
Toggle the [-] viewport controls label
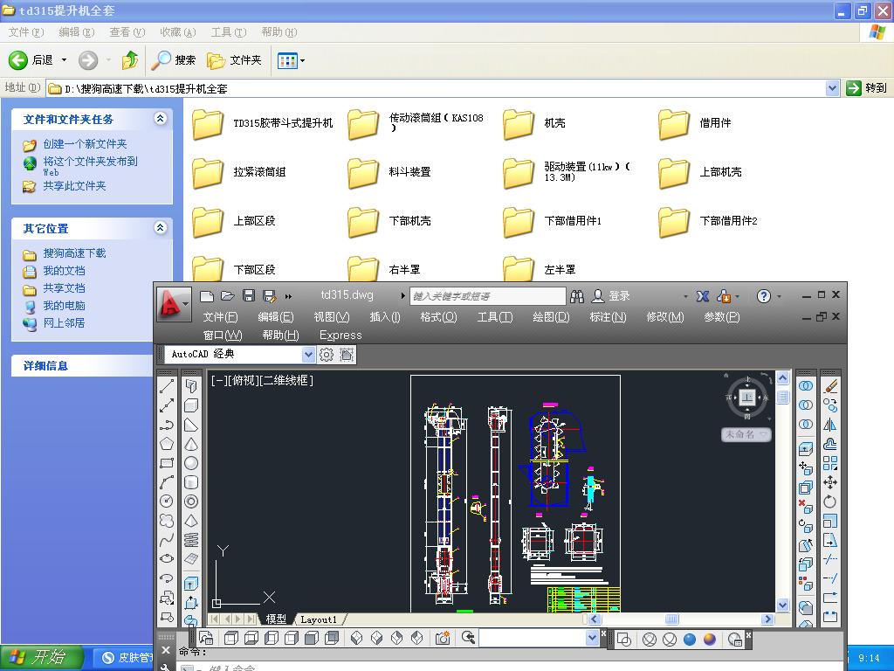pyautogui.click(x=218, y=381)
